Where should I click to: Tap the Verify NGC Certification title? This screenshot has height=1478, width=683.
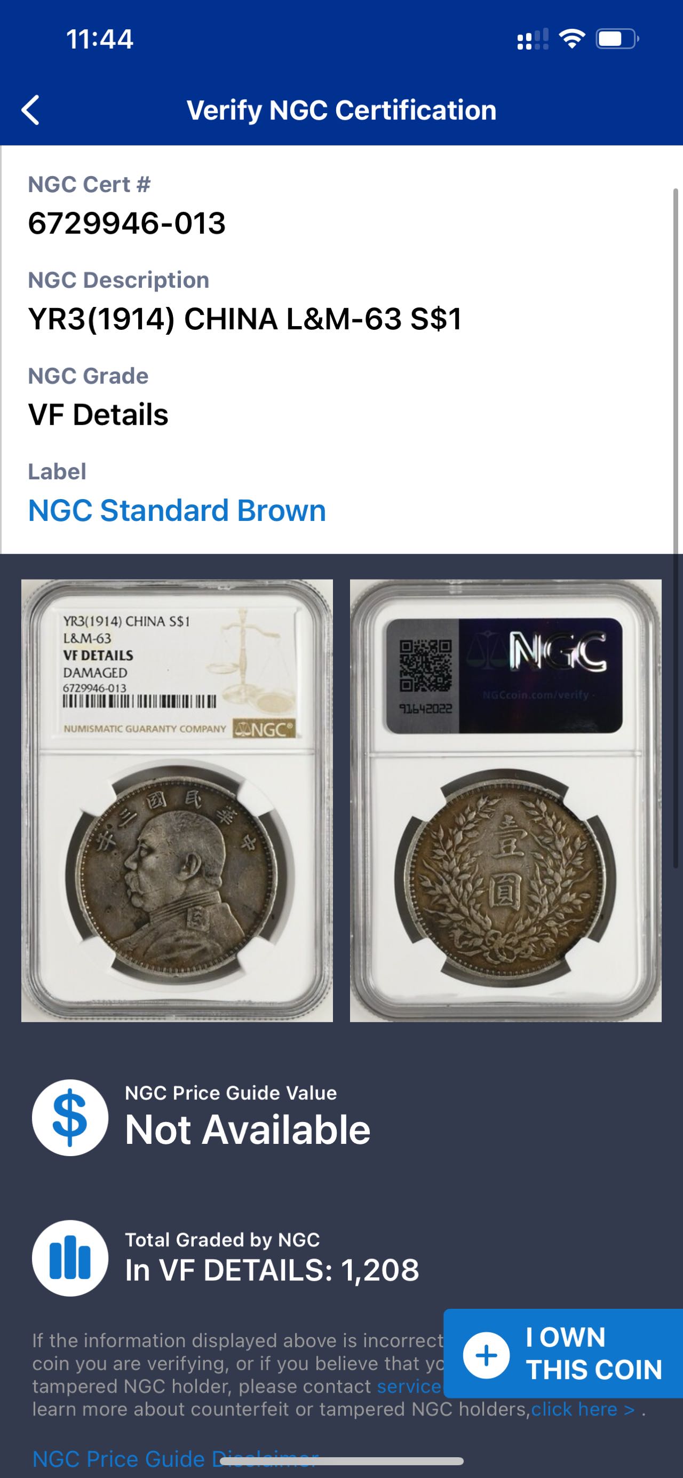tap(342, 110)
